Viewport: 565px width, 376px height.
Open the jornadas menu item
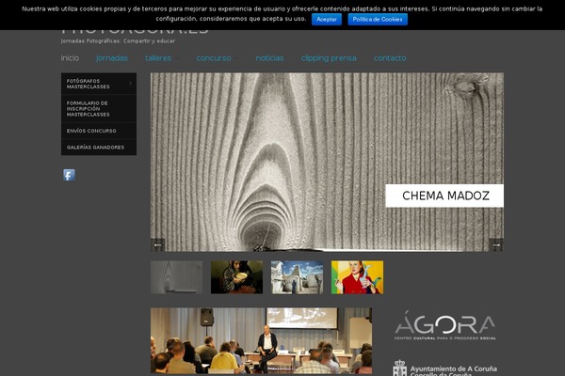(x=112, y=58)
